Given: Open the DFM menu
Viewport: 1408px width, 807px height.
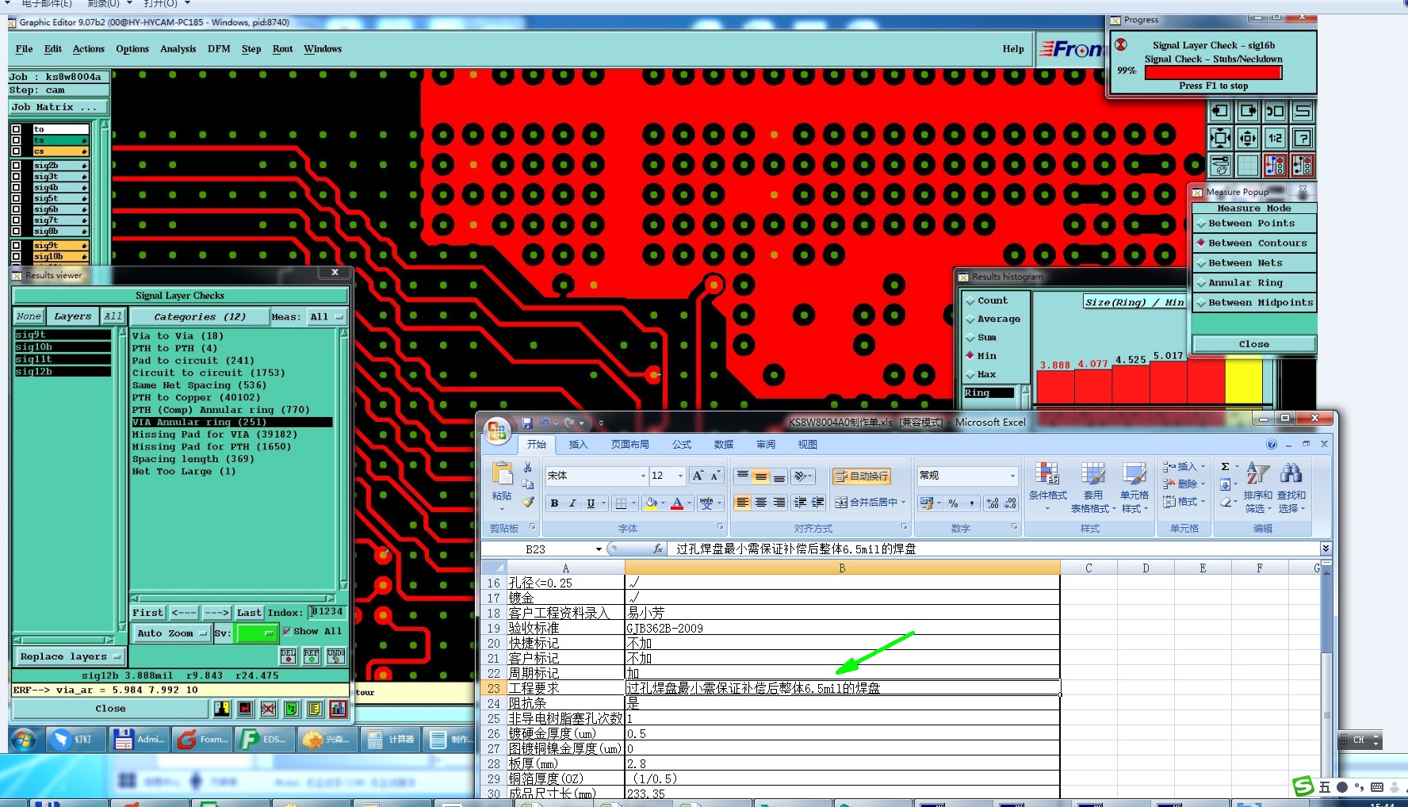Looking at the screenshot, I should pyautogui.click(x=219, y=49).
